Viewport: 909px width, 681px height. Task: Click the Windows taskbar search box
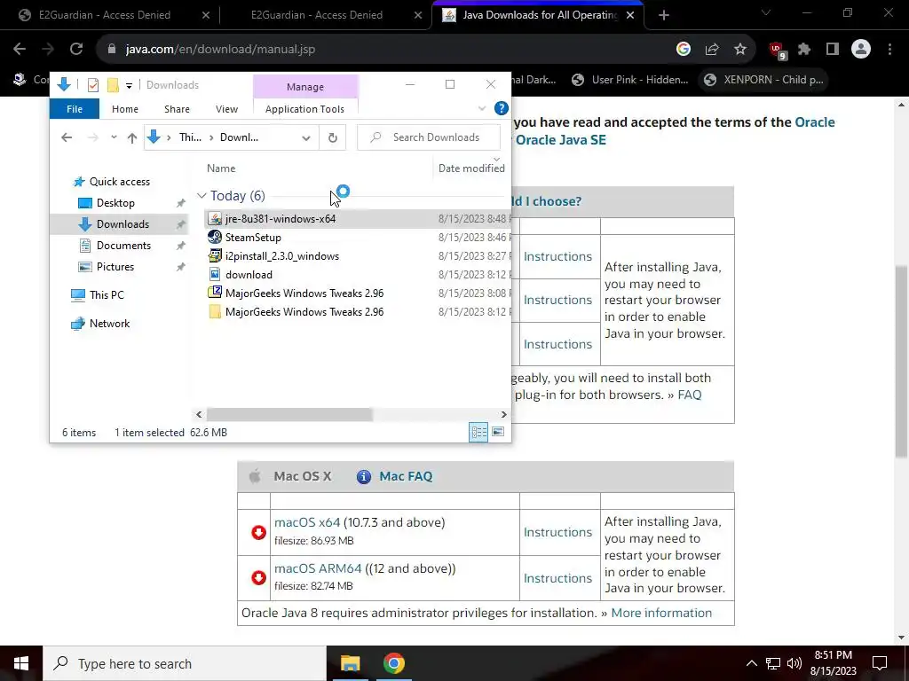click(185, 663)
